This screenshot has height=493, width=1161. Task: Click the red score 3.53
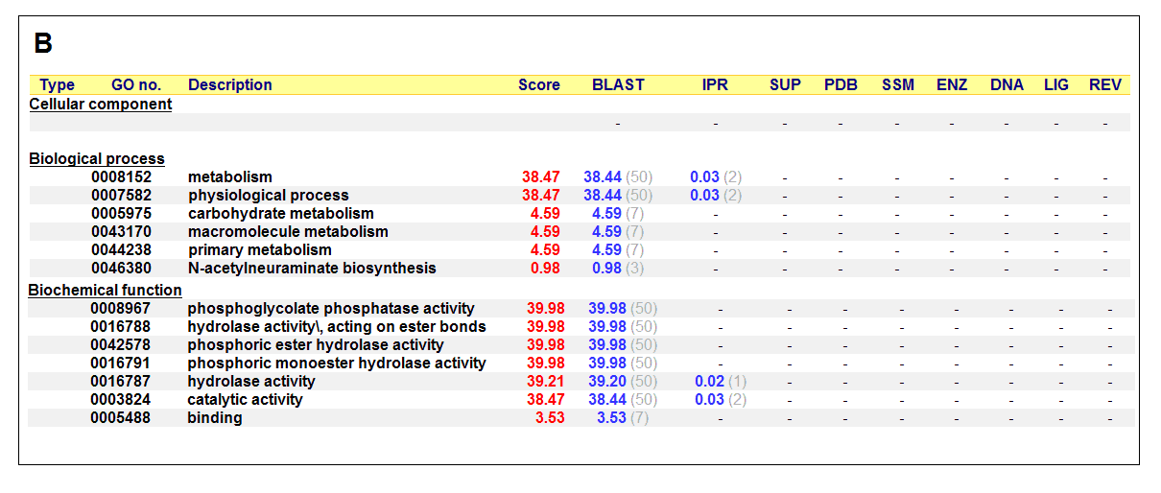pyautogui.click(x=550, y=417)
